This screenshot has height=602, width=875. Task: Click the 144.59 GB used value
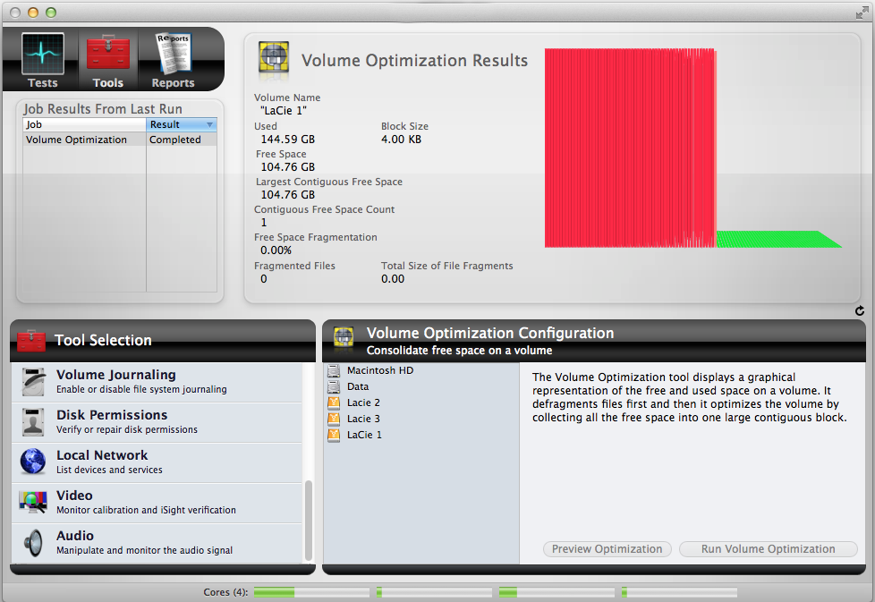pyautogui.click(x=288, y=139)
